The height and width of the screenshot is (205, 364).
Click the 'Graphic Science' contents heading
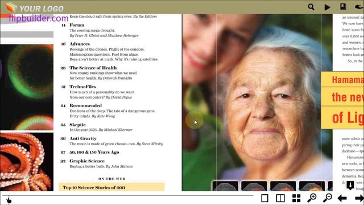87,161
